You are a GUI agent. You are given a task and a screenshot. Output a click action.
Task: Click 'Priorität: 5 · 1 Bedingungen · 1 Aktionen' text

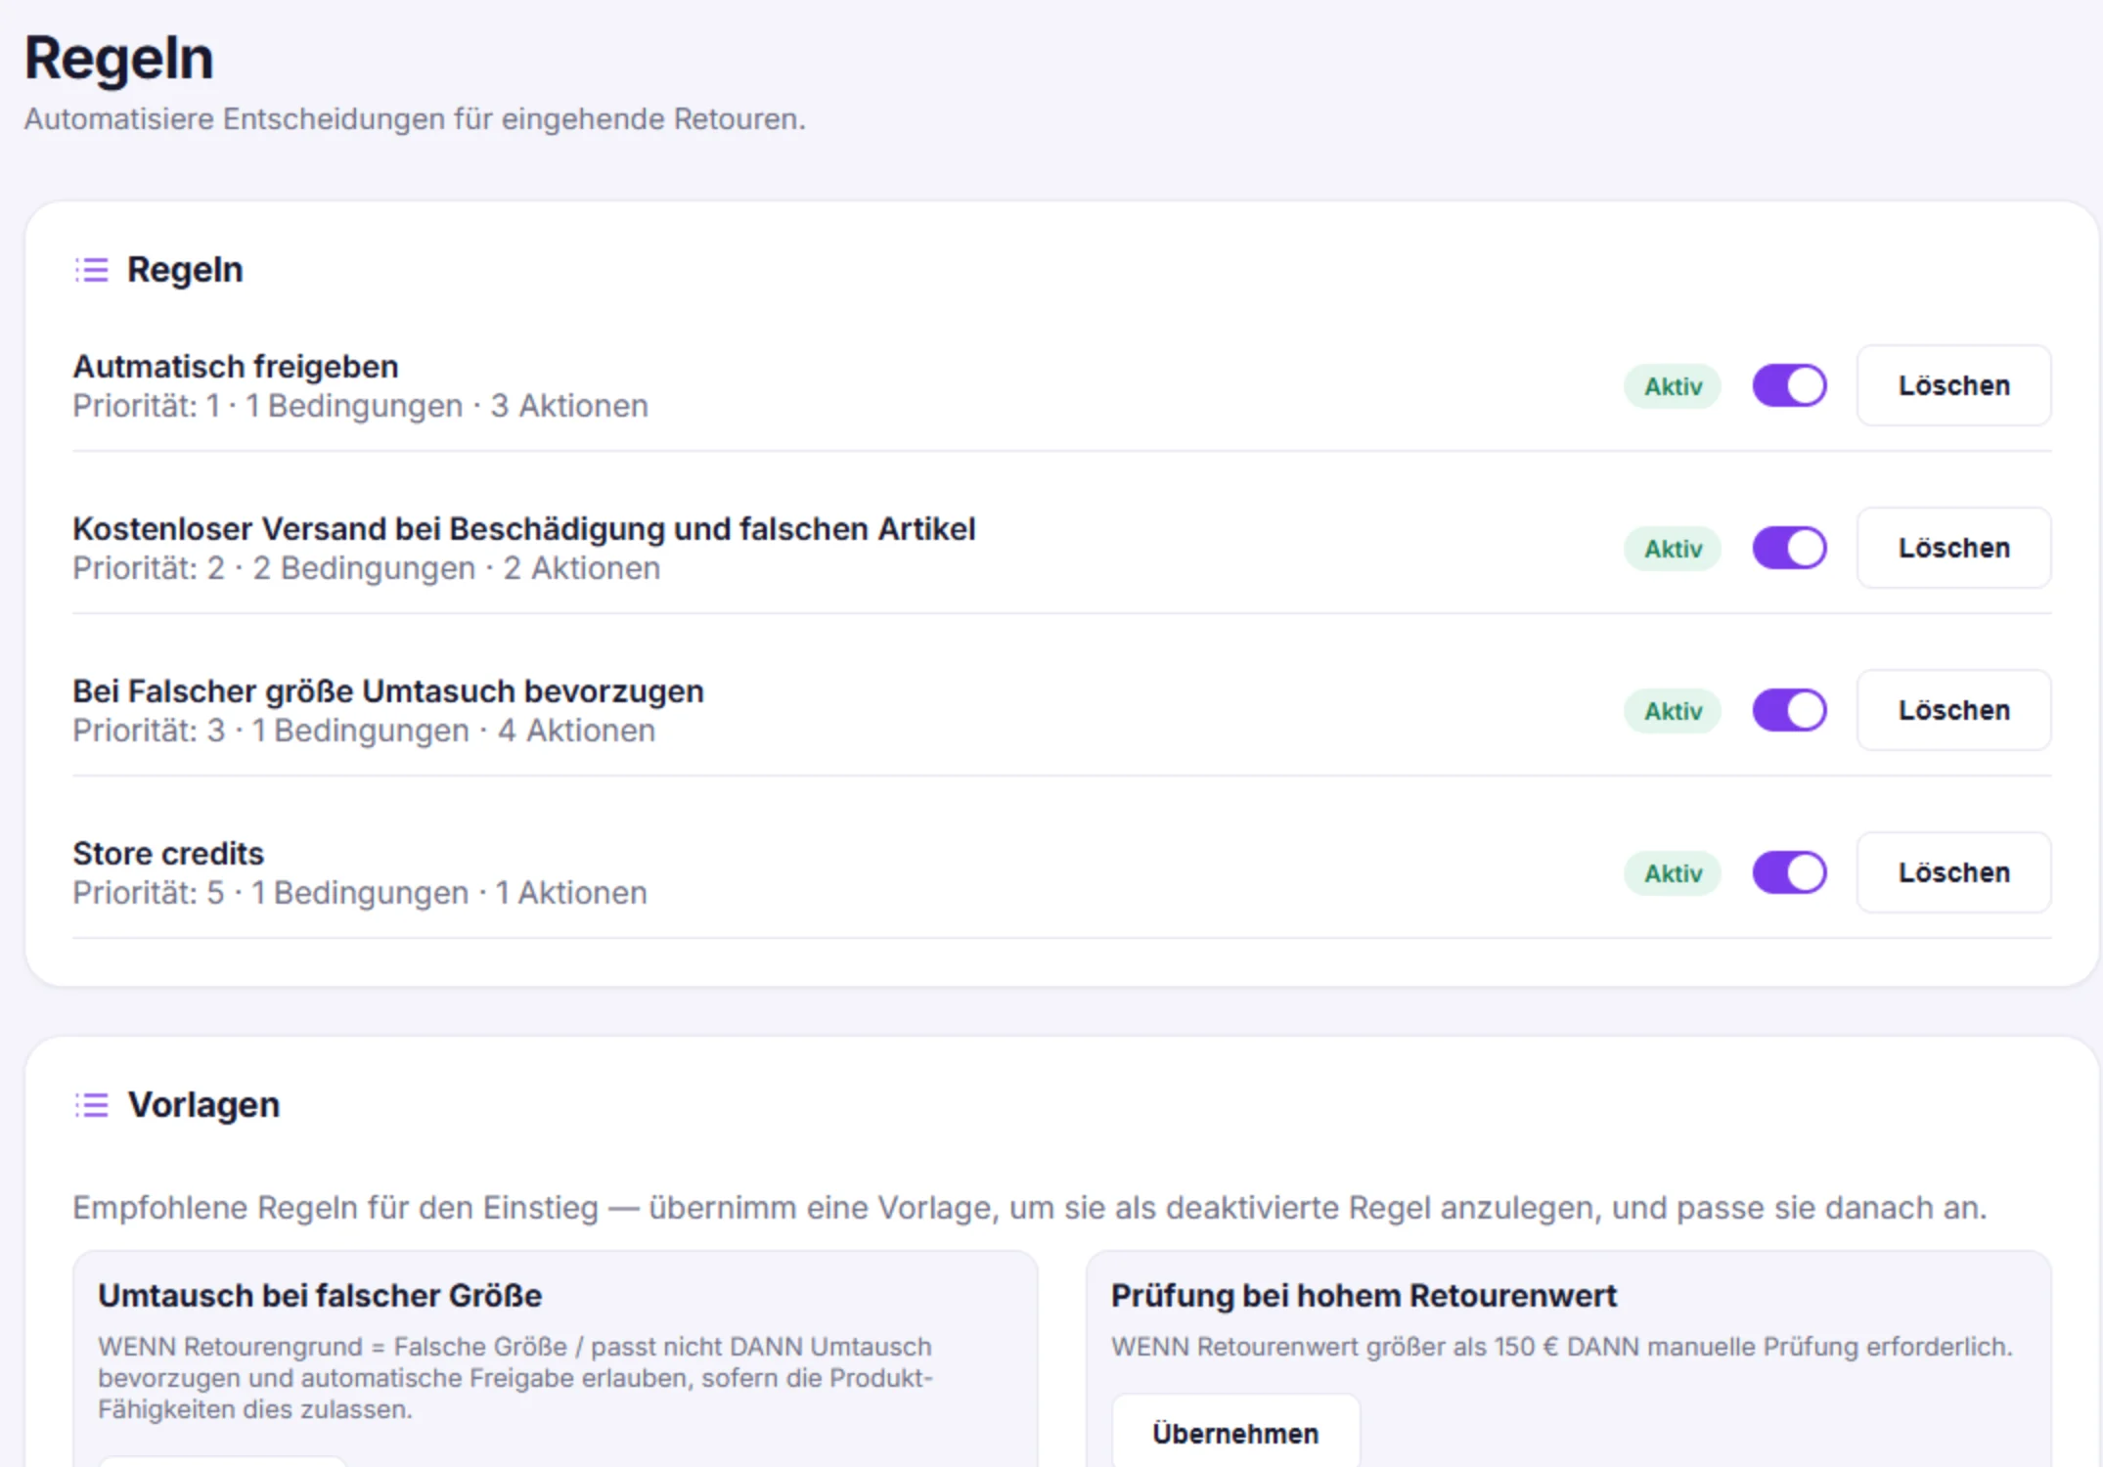click(360, 893)
